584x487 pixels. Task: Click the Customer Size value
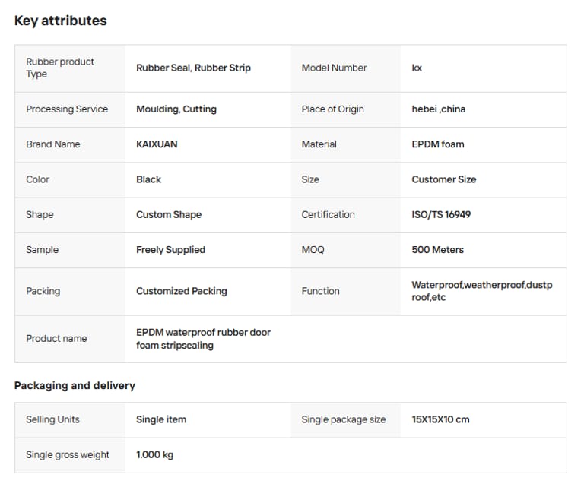(x=444, y=179)
